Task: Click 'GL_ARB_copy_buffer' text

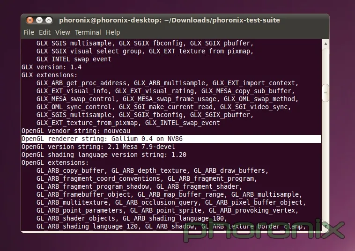Action: [x=70, y=170]
